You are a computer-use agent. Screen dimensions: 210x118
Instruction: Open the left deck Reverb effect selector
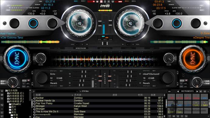click(x=54, y=83)
